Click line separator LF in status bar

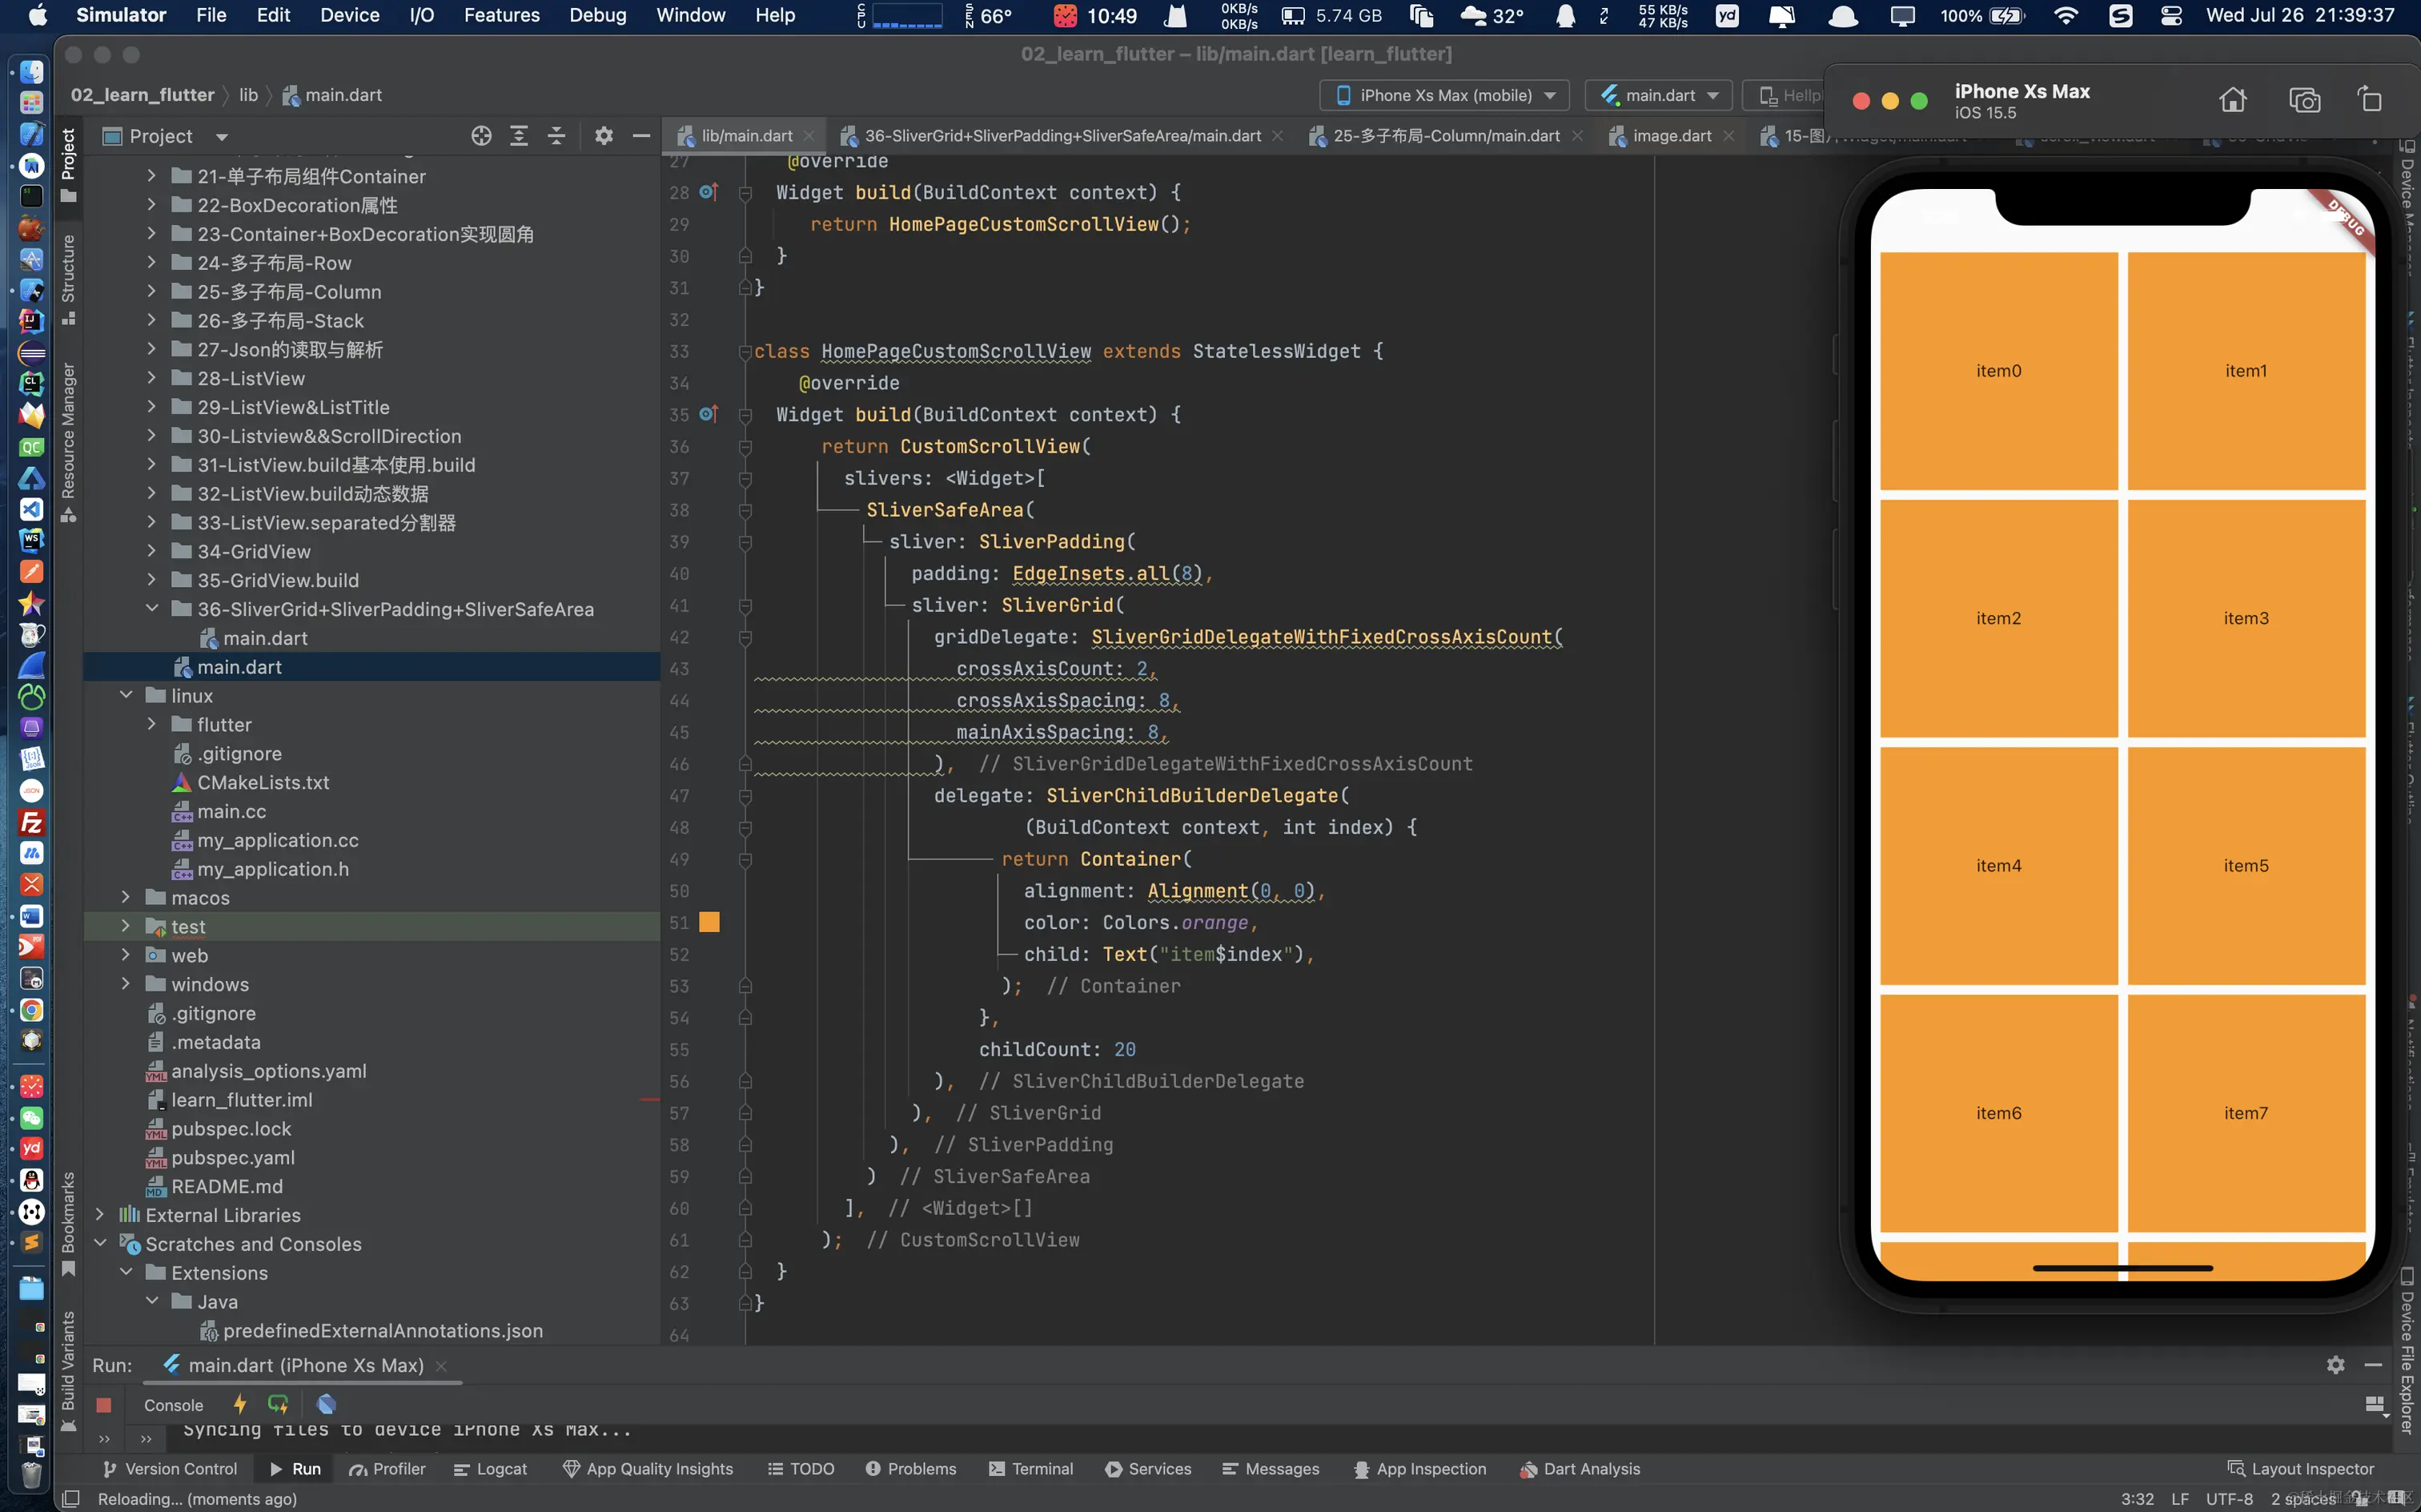pos(2180,1499)
